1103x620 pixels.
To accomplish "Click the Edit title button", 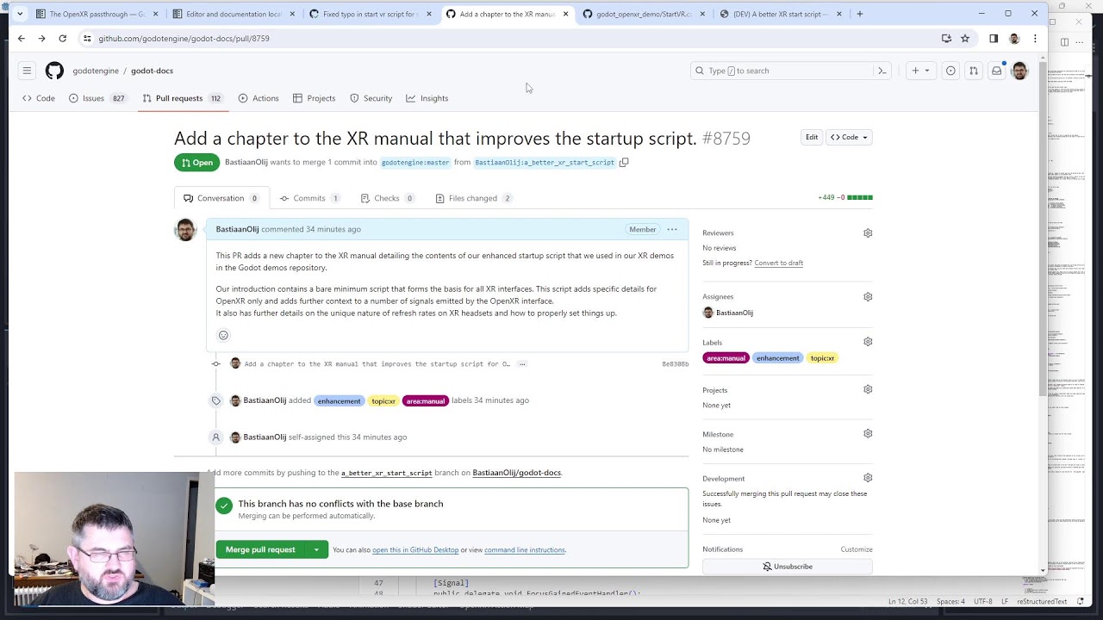I will pyautogui.click(x=812, y=137).
